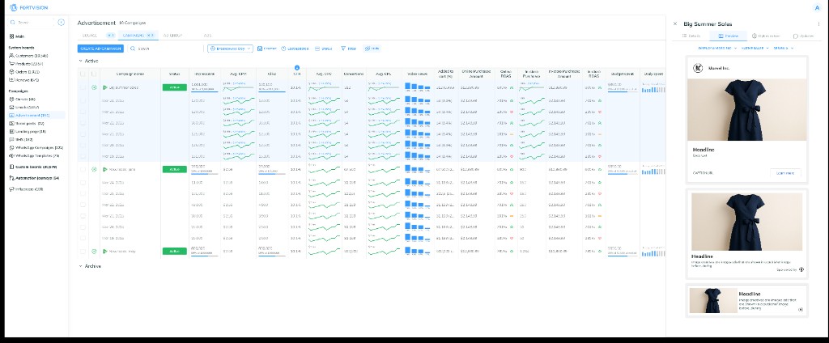Tick the second header checkbox

pyautogui.click(x=94, y=74)
